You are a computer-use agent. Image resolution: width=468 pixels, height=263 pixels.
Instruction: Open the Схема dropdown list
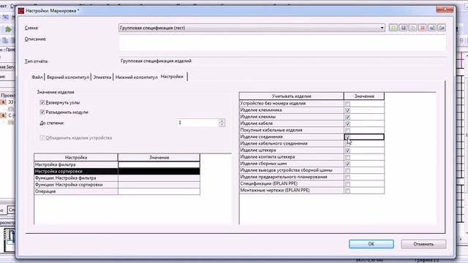pos(382,28)
